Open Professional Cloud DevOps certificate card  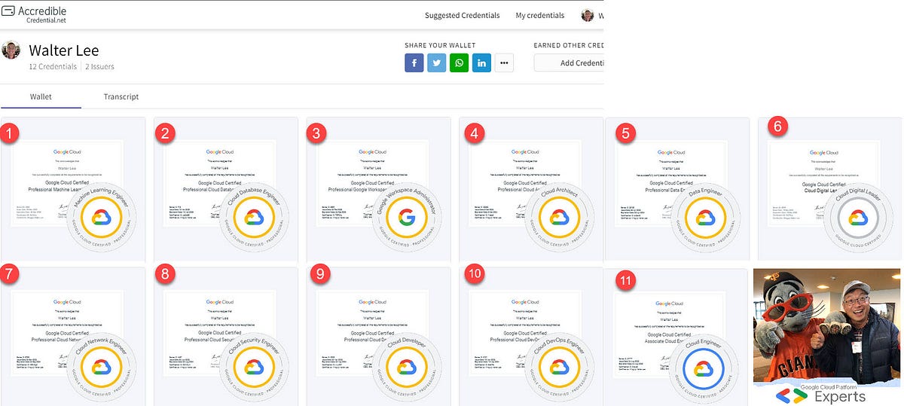click(532, 336)
